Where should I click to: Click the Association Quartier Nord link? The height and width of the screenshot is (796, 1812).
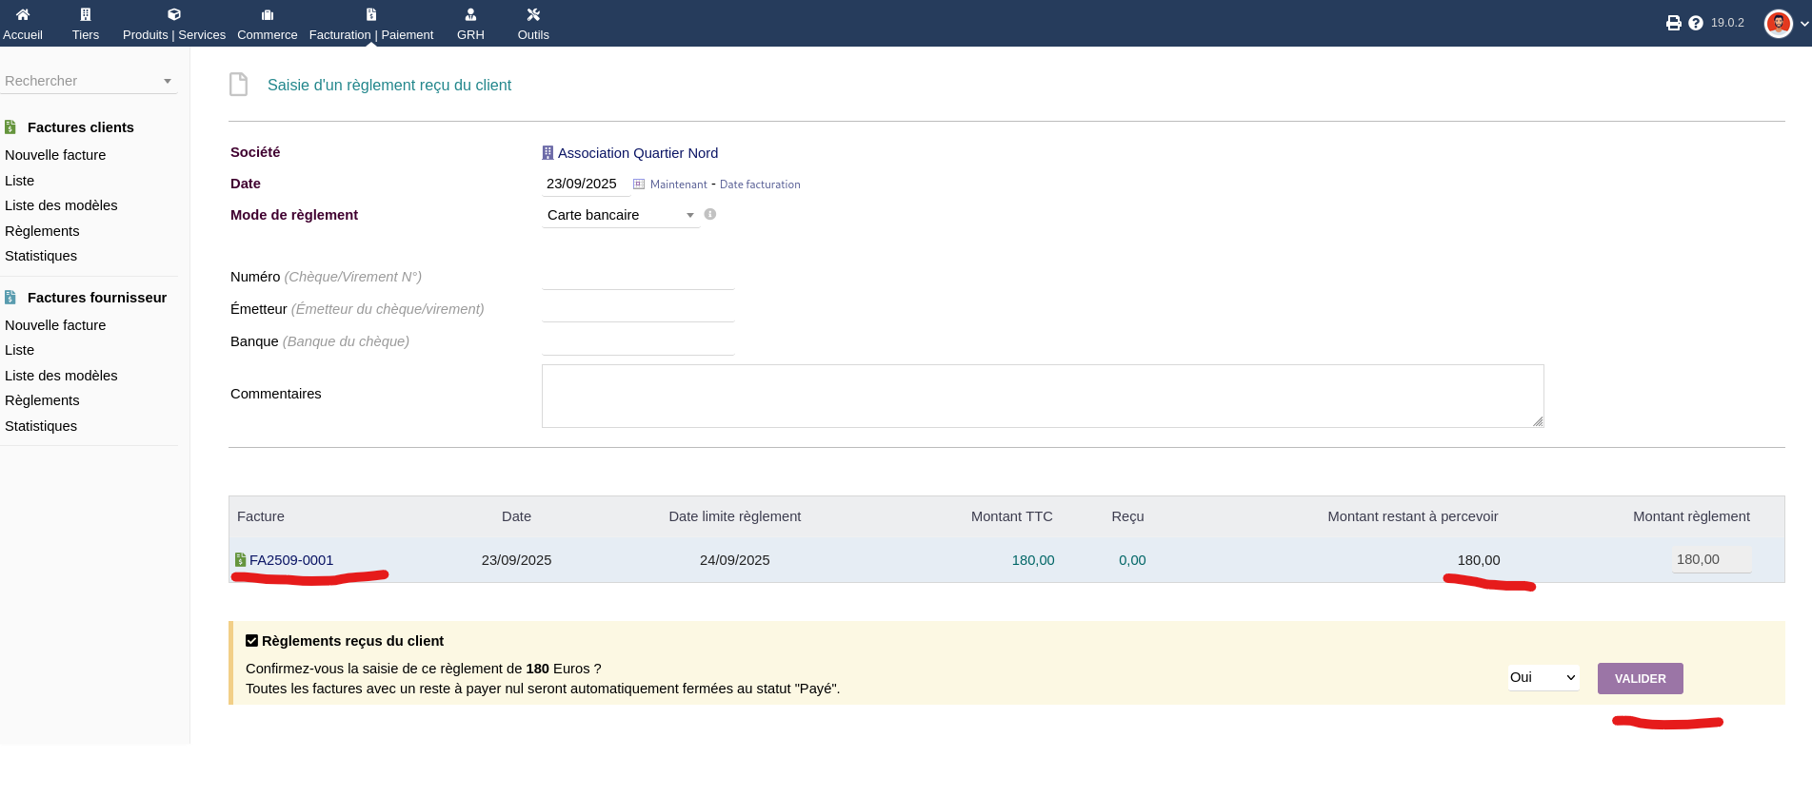[637, 153]
